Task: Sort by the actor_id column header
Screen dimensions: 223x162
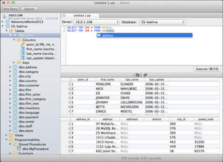Action: (x=83, y=80)
